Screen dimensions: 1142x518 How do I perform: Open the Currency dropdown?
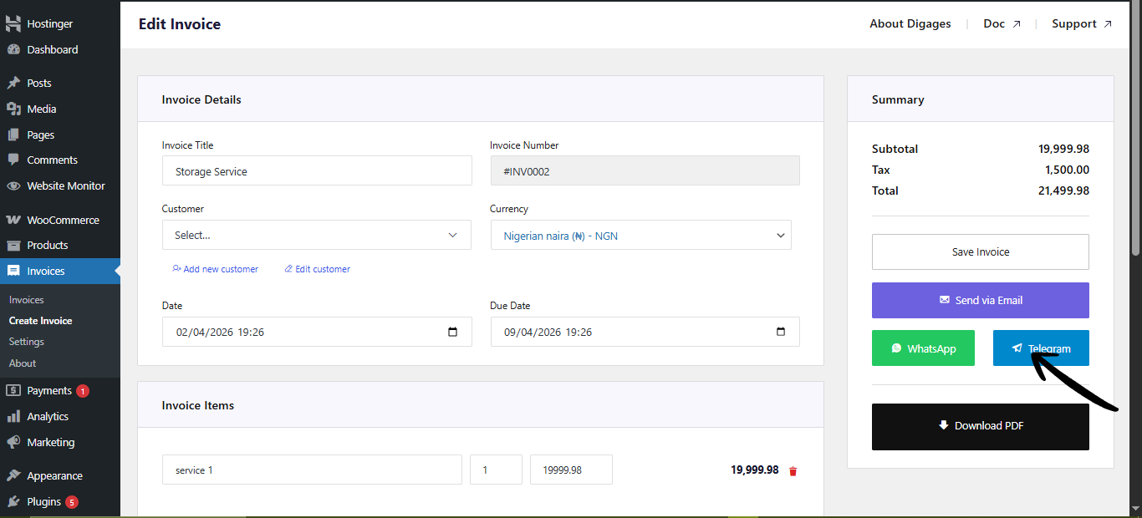(x=640, y=236)
